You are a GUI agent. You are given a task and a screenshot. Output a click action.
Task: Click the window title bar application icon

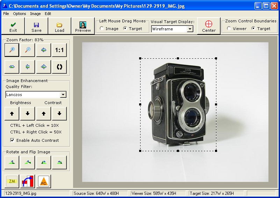pyautogui.click(x=5, y=6)
